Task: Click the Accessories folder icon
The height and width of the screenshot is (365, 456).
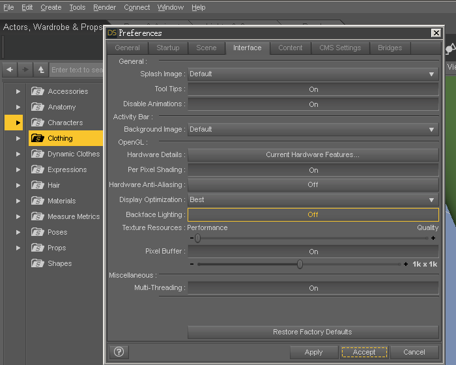Action: pyautogui.click(x=38, y=91)
